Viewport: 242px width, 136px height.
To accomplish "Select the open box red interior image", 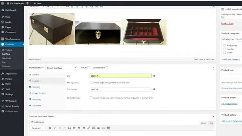I will 144,32.
